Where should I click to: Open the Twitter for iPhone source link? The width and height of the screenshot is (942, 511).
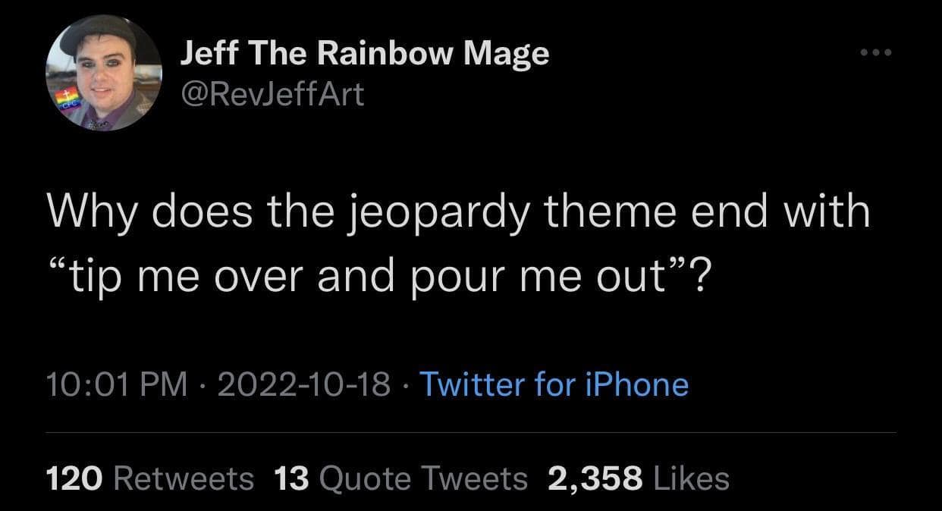click(554, 384)
